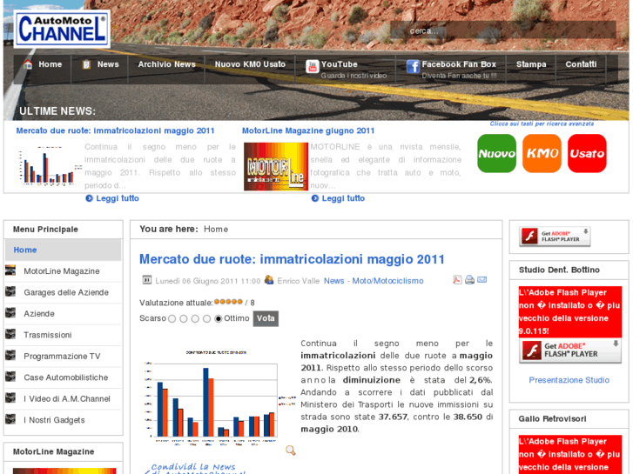Open the MotorLine Magazine giugno 2011 headline
This screenshot has width=633, height=474.
click(x=308, y=130)
